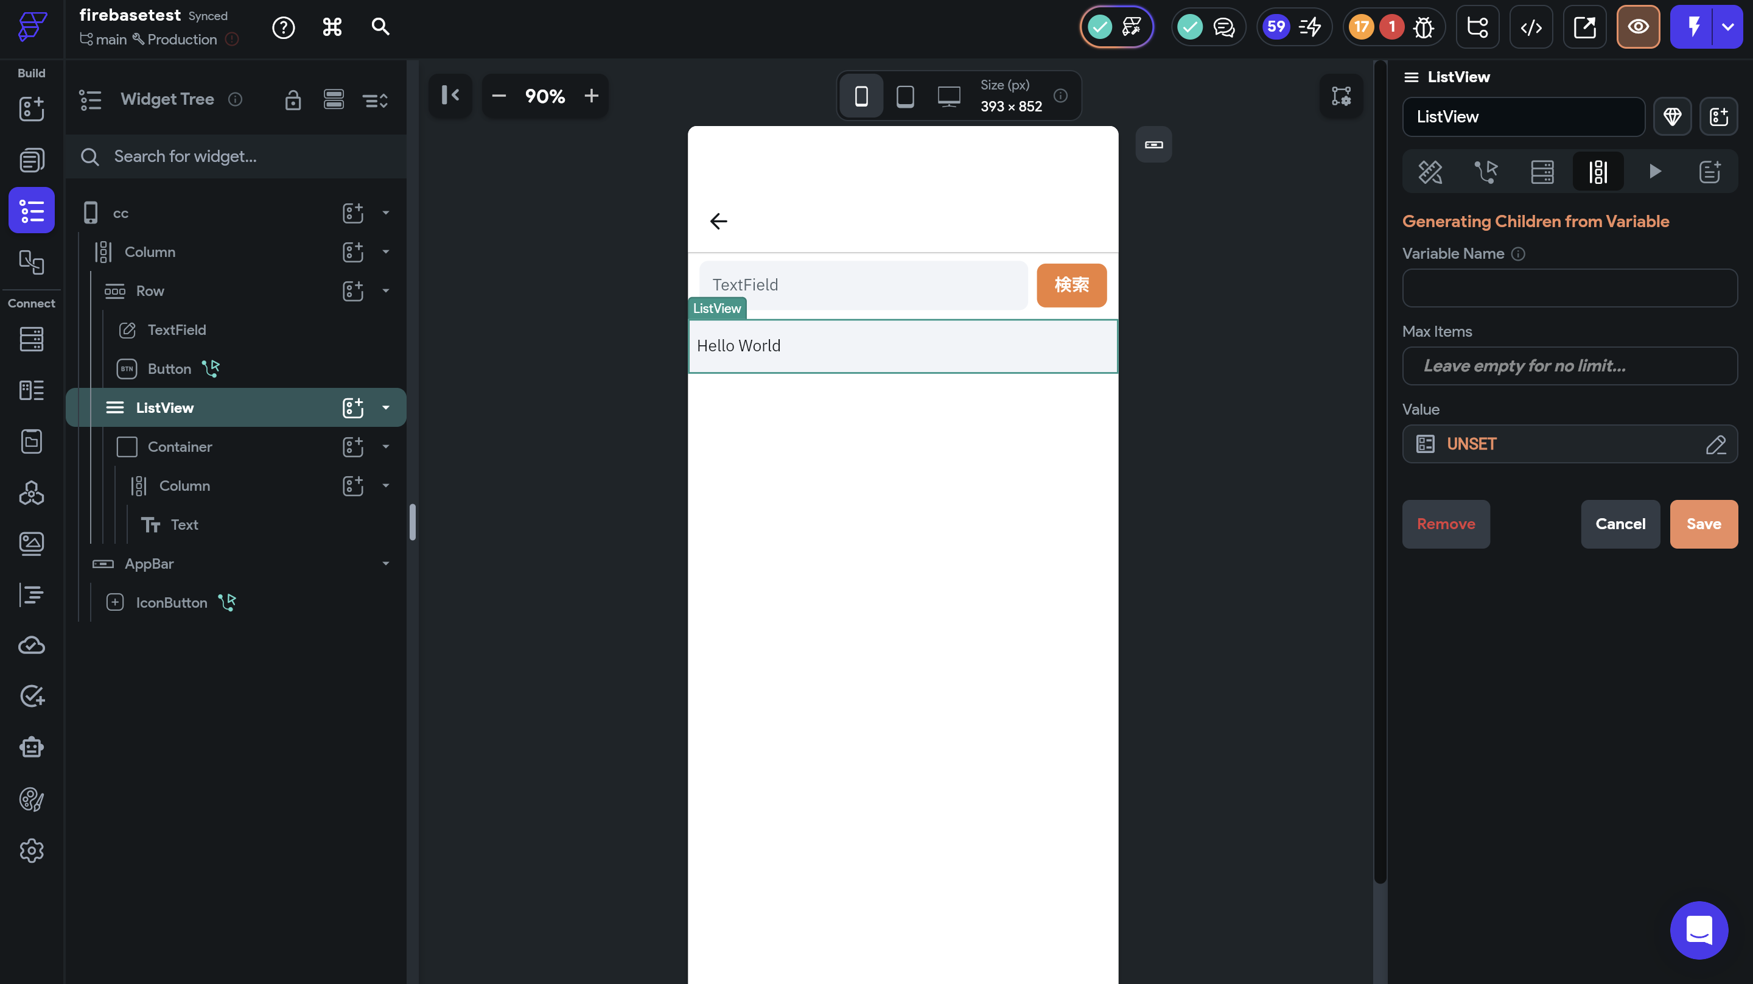
Task: Open the Firestore database sidebar icon
Action: pos(31,339)
